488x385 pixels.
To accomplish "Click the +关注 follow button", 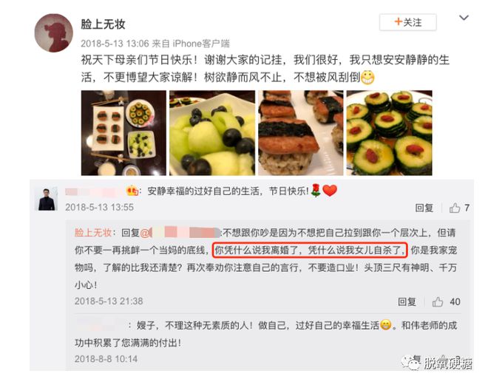I will click(x=407, y=22).
